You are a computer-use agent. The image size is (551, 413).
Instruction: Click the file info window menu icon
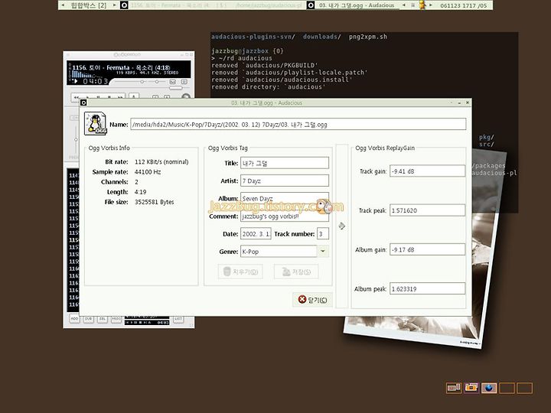[x=83, y=102]
